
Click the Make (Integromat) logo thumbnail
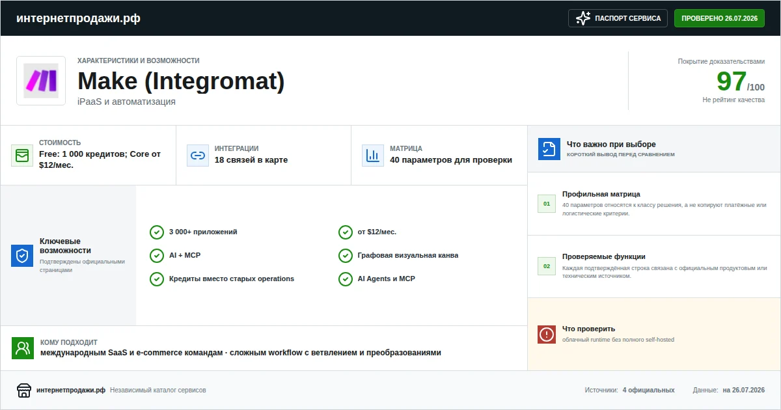pyautogui.click(x=41, y=81)
